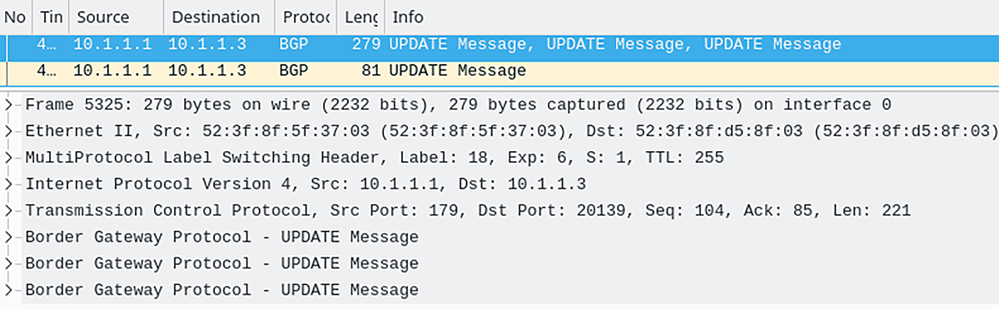Screen dimensions: 999x309
Task: Expand Internet Protocol Version 4 details
Action: [8, 184]
